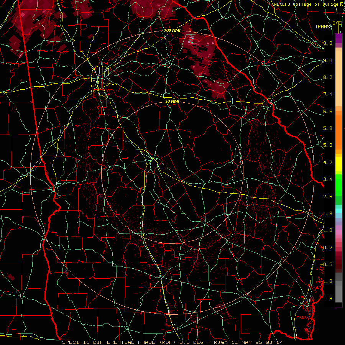Click the [PHAS] legend heading

pos(324,26)
